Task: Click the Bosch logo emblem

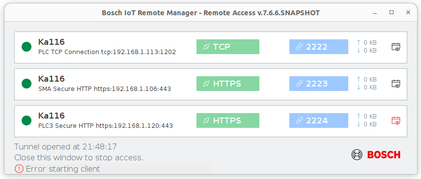Action: click(x=357, y=155)
